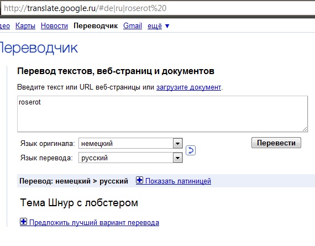
Task: Go to Gmail from top navigation
Action: 133,26
